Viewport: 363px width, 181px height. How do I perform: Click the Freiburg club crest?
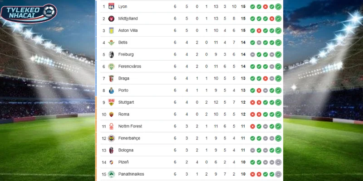point(111,54)
